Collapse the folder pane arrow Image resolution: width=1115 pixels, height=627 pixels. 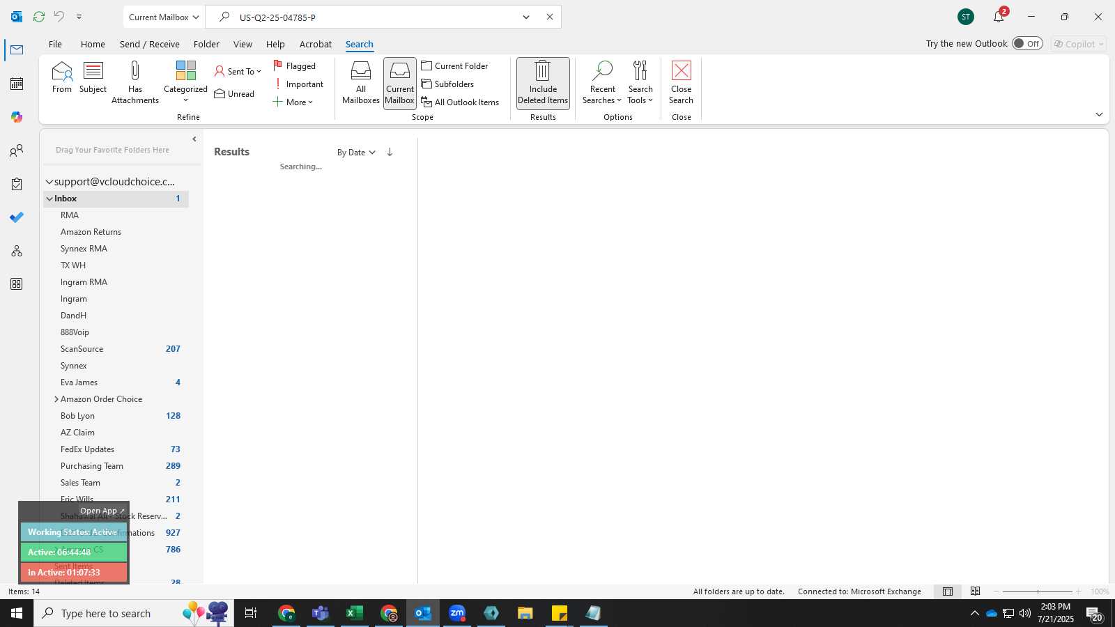click(x=194, y=139)
